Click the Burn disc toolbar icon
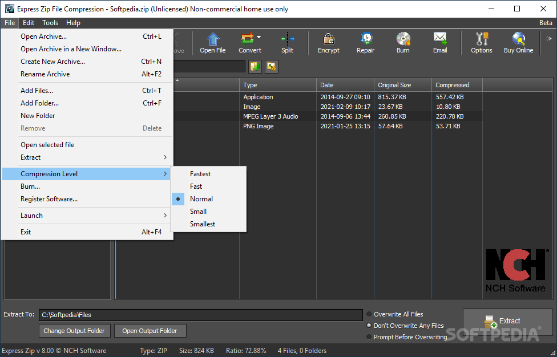 403,43
